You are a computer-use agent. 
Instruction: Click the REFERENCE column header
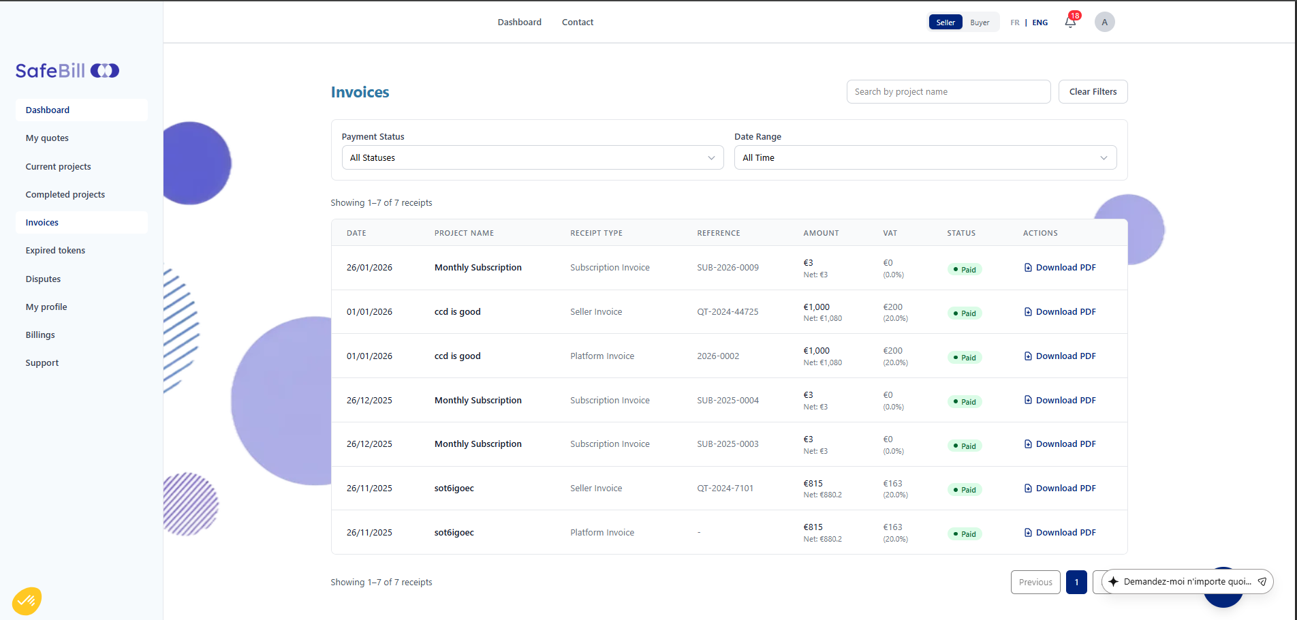pos(718,233)
